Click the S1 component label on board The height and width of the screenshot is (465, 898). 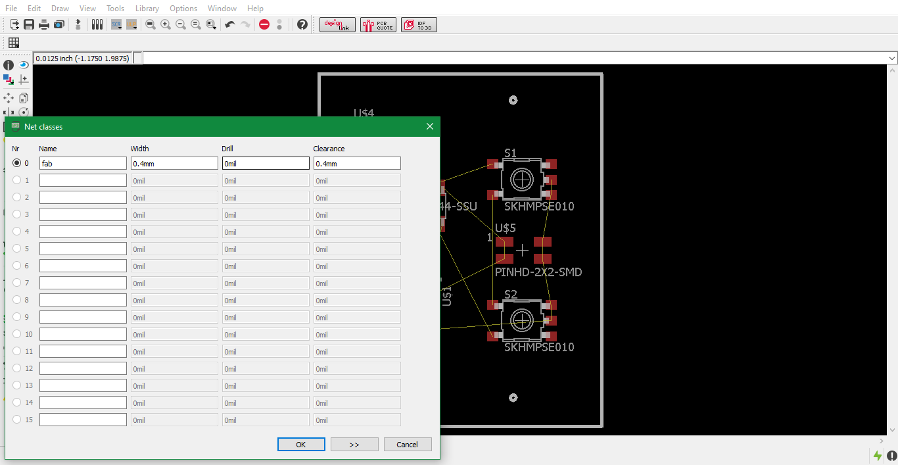(x=511, y=153)
